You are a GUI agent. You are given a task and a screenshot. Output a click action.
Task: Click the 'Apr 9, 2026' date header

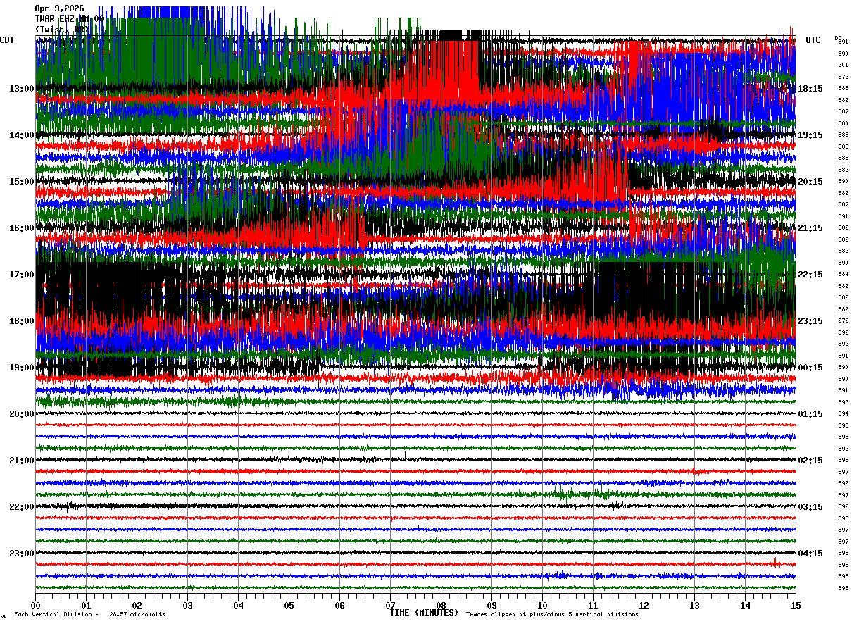point(59,8)
